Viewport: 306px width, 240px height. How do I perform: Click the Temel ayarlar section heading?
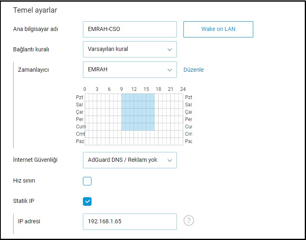coord(35,10)
